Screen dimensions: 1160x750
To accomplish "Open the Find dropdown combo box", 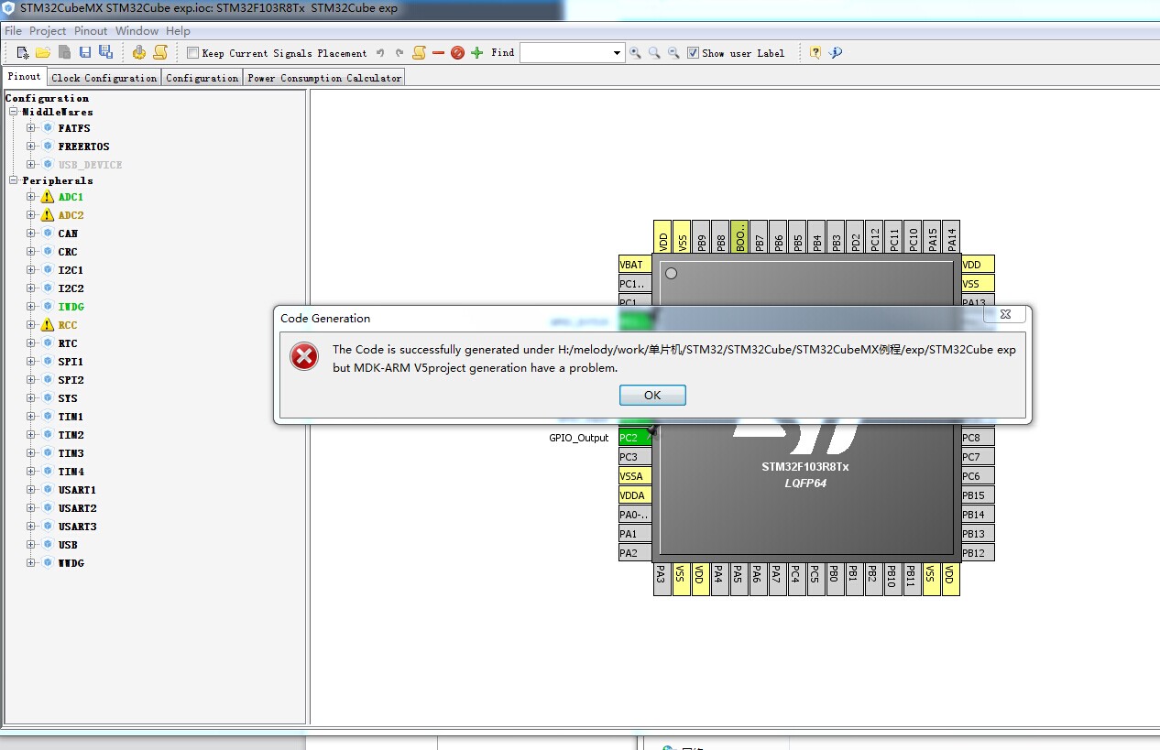I will pyautogui.click(x=618, y=53).
